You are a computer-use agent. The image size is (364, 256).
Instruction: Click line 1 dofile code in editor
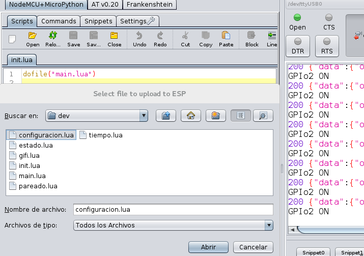coord(59,74)
